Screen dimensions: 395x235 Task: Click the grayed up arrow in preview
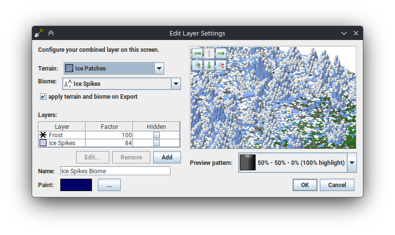[x=209, y=53]
